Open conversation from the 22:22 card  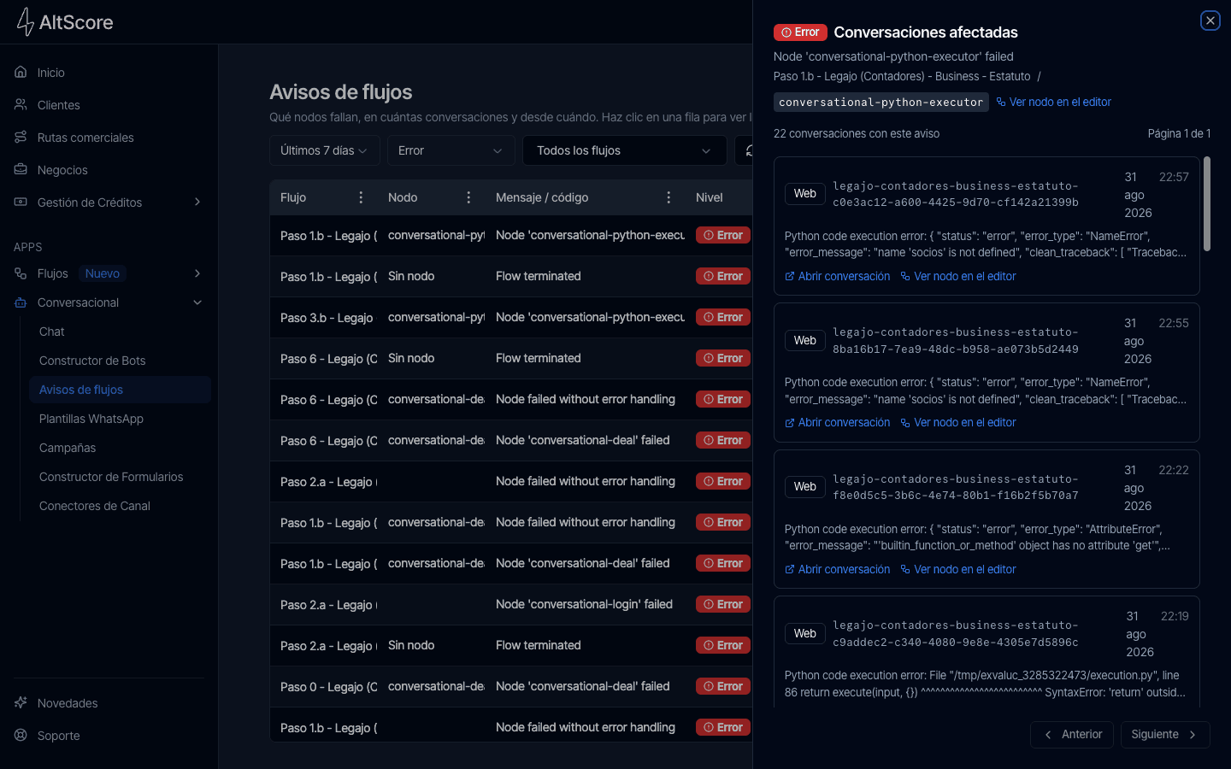[837, 570]
